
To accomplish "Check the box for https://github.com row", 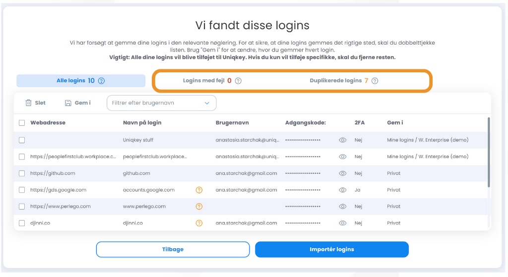I will click(22, 173).
